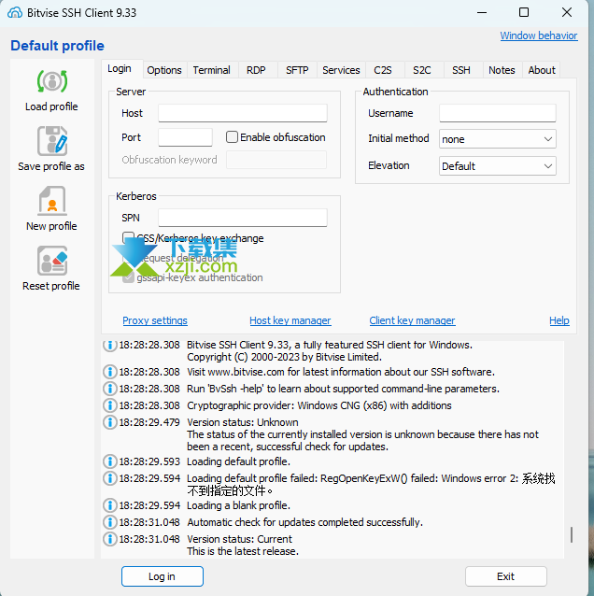
Task: Minimize the Bitvise SSH Client window
Action: 482,12
